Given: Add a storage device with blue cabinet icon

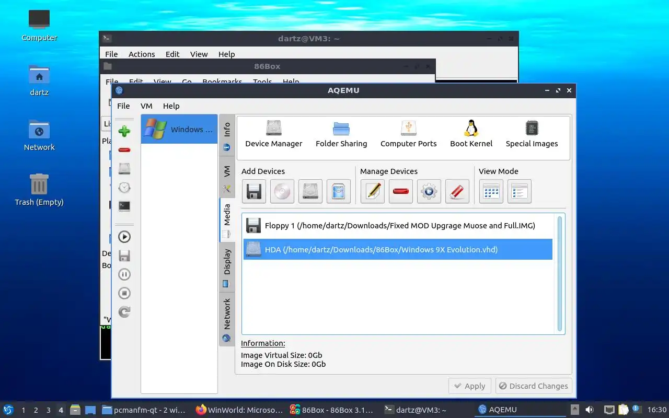Looking at the screenshot, I should 339,191.
